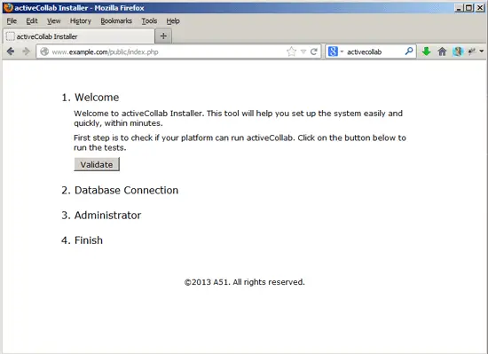Click the Validate button
The height and width of the screenshot is (354, 488).
pos(97,164)
